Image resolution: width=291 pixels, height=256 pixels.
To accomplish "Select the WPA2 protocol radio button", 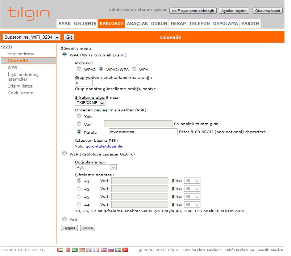I will pos(79,69).
